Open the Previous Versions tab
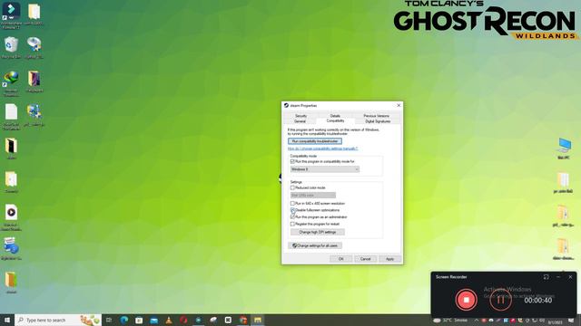The image size is (581, 326). click(376, 116)
